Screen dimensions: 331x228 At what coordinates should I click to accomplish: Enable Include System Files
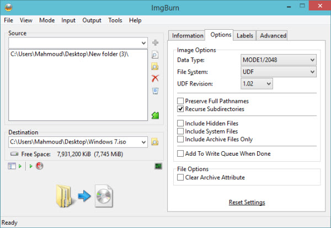(180, 131)
